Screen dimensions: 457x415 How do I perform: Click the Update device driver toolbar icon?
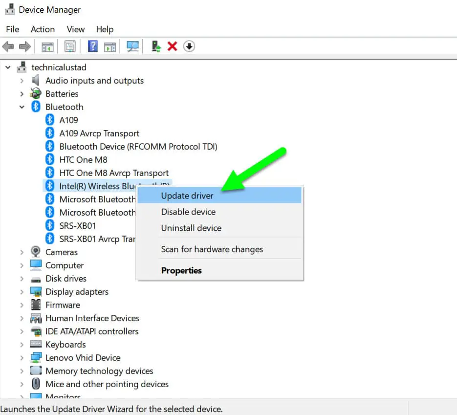[156, 46]
